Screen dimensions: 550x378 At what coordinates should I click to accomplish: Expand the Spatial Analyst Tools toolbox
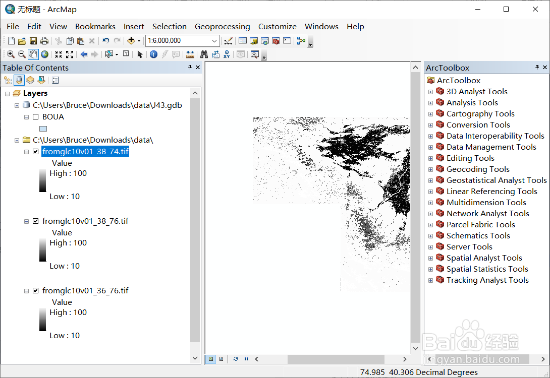[x=430, y=258]
